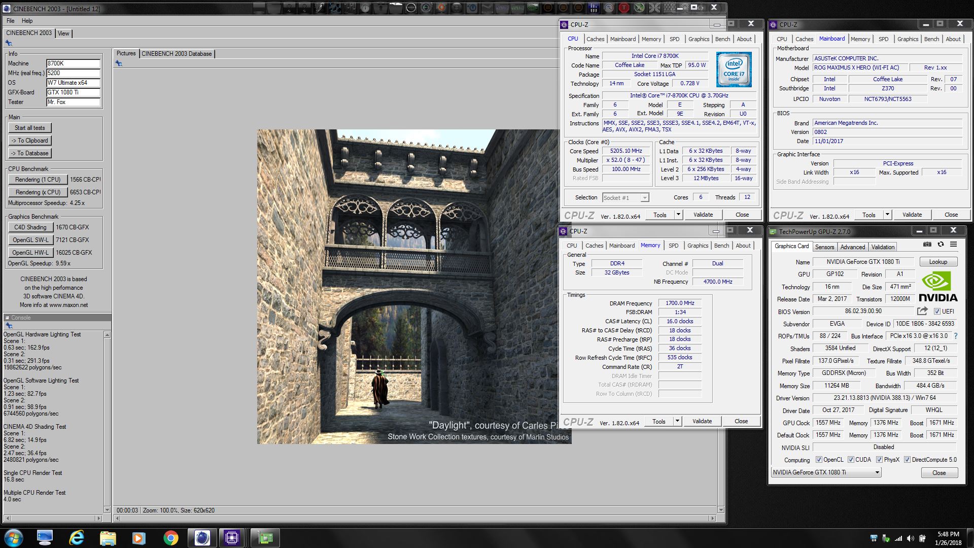Click the BIOS export share icon in GPU-Z
Viewport: 974px width, 548px height.
922,311
